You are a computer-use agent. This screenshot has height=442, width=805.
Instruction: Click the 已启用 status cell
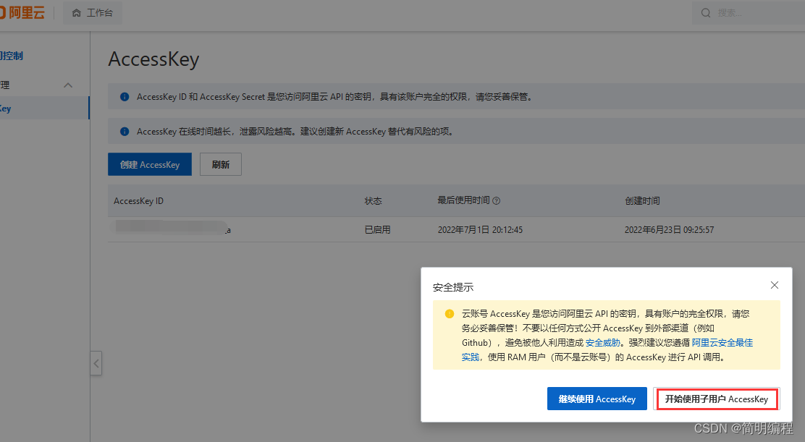point(377,230)
